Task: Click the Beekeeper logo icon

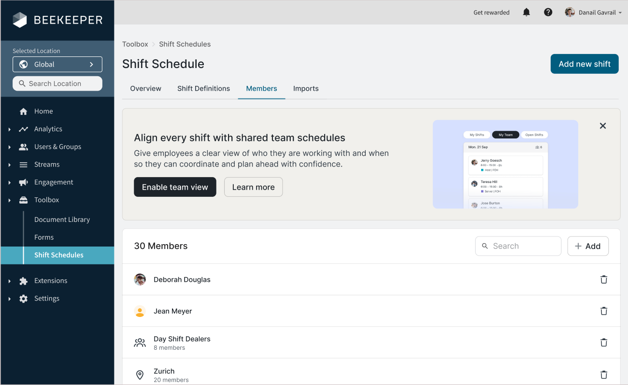Action: (x=20, y=20)
